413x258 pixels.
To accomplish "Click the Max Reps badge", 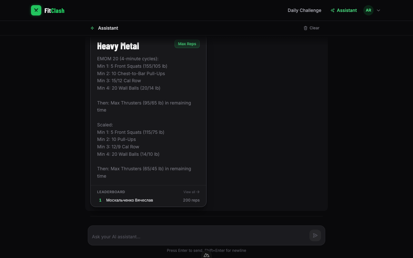I will click(x=187, y=44).
